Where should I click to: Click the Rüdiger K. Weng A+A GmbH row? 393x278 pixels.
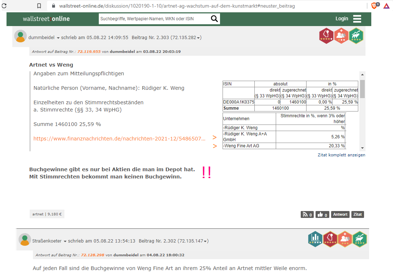click(x=284, y=137)
